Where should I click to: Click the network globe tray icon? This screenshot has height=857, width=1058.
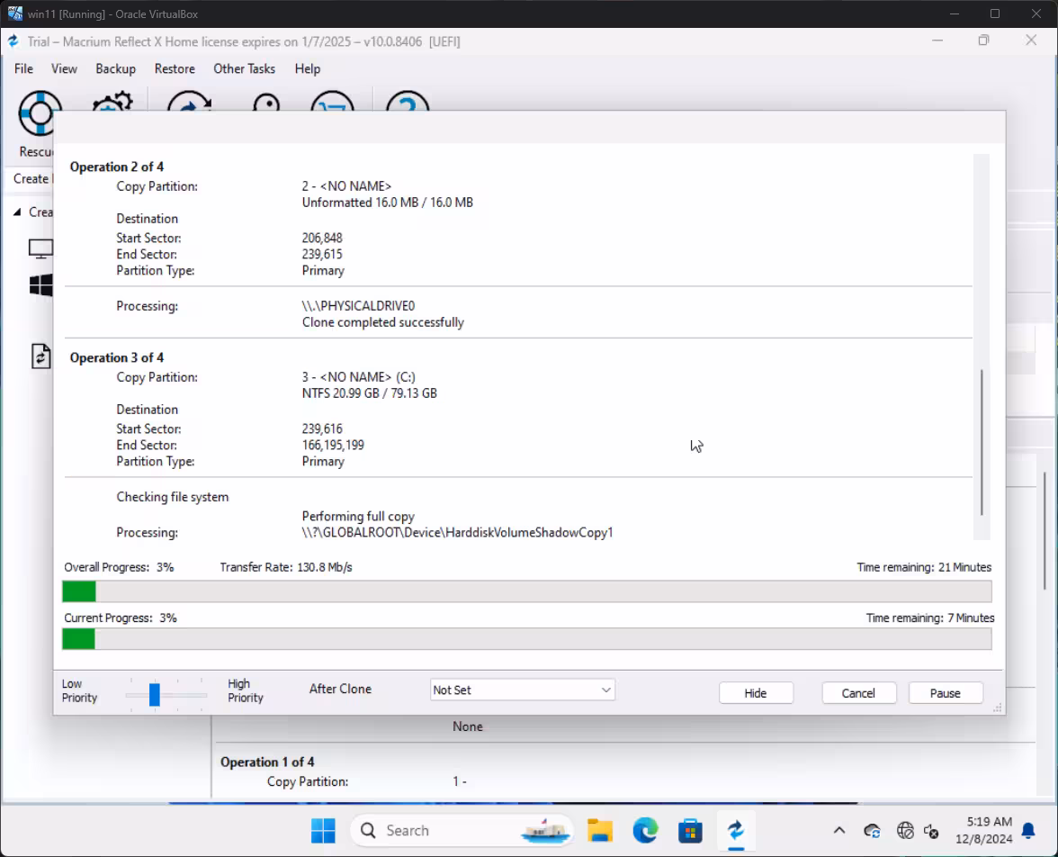905,831
